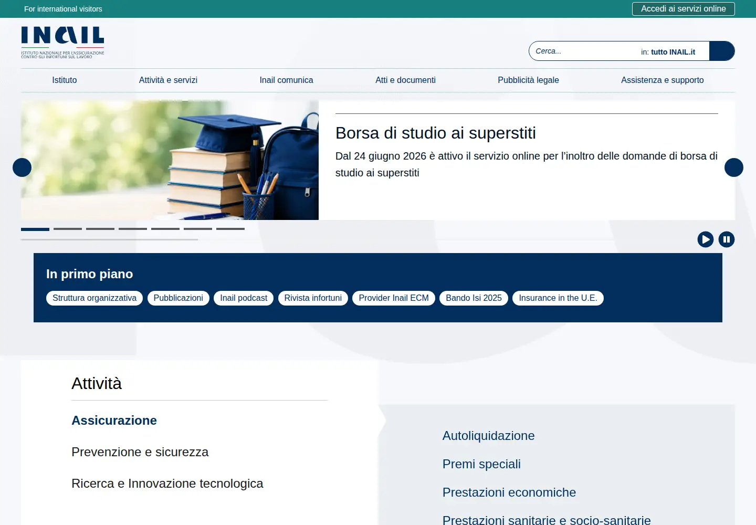Select the first carousel slide indicator

pos(35,229)
